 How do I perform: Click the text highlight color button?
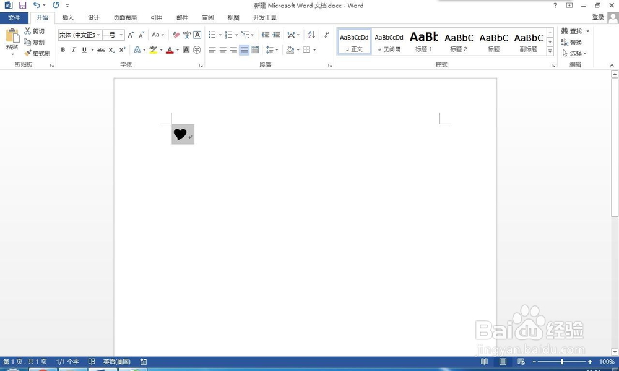coord(153,49)
